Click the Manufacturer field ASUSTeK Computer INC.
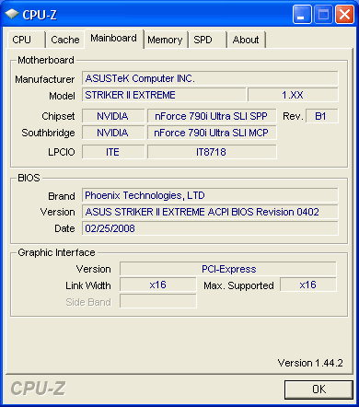 click(210, 78)
